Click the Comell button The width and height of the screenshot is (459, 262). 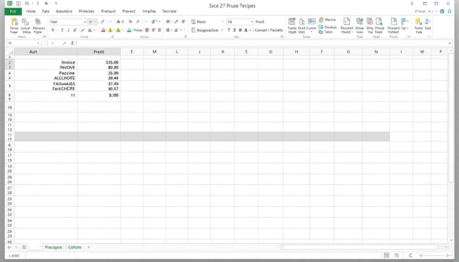tap(261, 30)
